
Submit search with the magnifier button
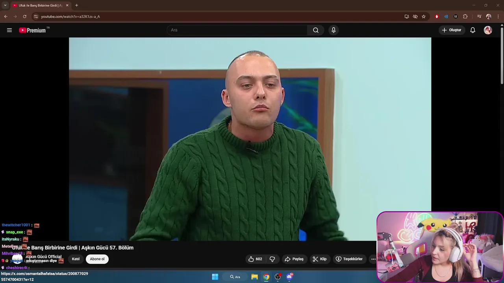pos(316,30)
